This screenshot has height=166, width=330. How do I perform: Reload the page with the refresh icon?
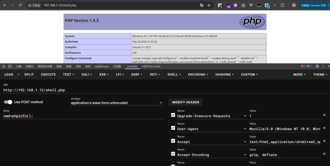pos(20,5)
